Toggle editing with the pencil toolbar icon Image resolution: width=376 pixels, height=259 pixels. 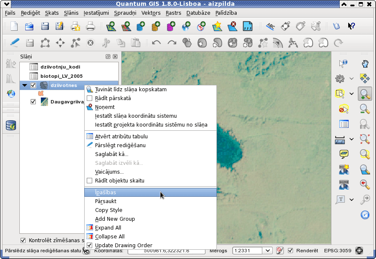pyautogui.click(x=15, y=43)
